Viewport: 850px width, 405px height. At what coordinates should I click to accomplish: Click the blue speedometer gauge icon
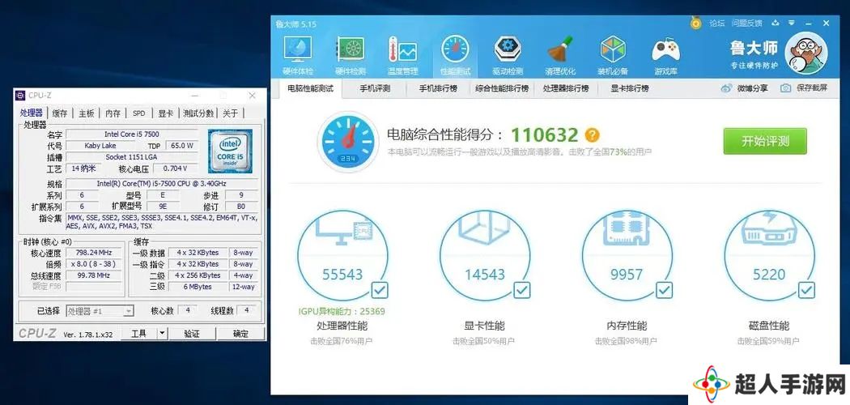tap(347, 142)
